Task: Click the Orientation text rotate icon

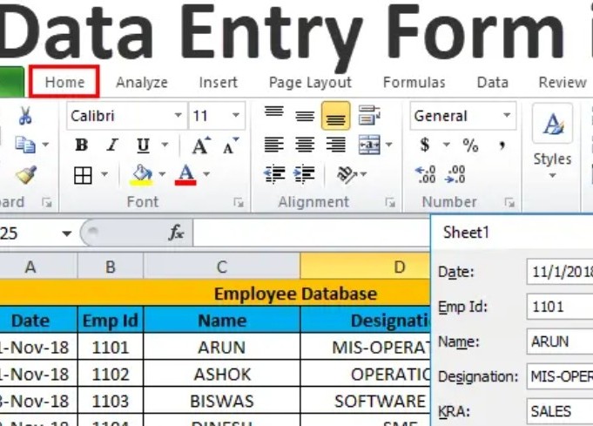Action: 347,174
